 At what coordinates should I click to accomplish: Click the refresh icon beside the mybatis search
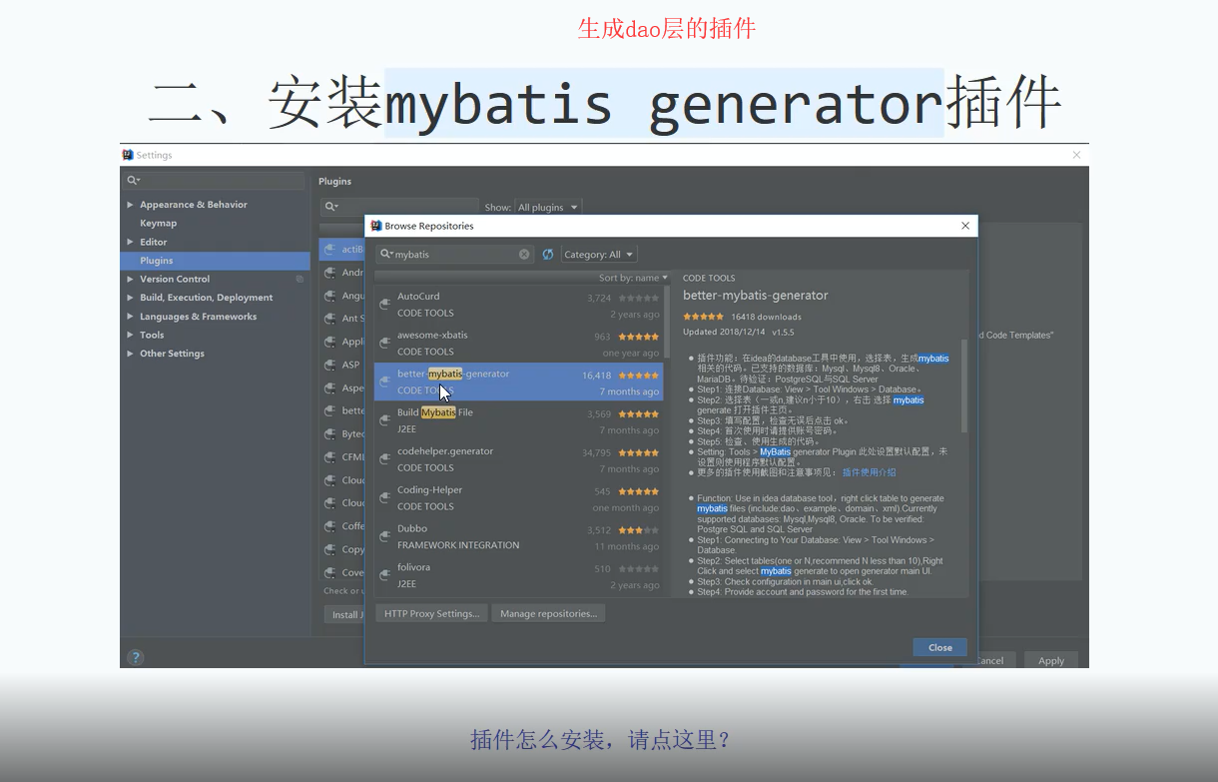(x=548, y=255)
